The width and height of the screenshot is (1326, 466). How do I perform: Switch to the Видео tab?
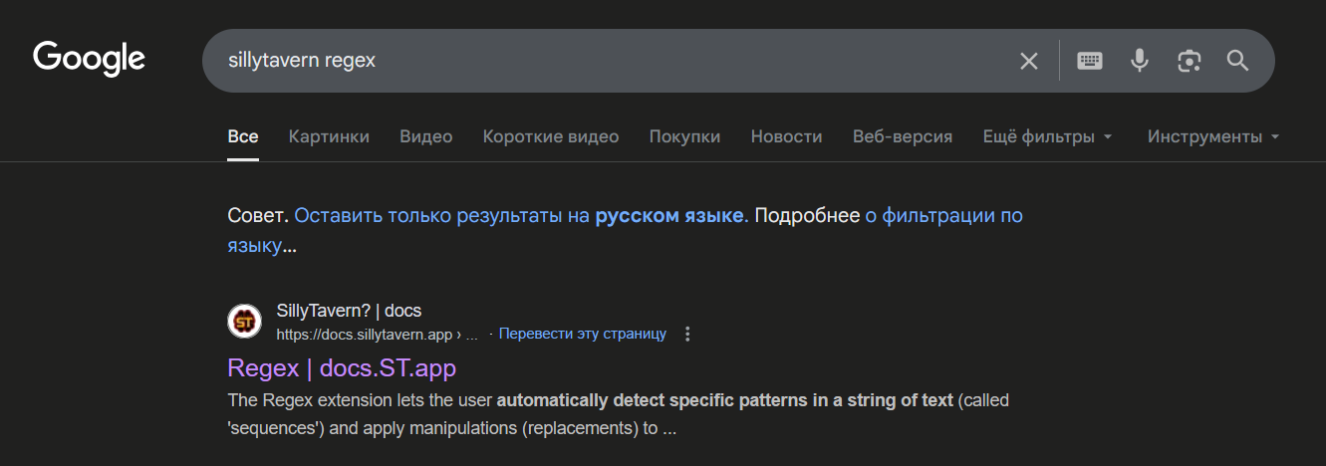426,136
